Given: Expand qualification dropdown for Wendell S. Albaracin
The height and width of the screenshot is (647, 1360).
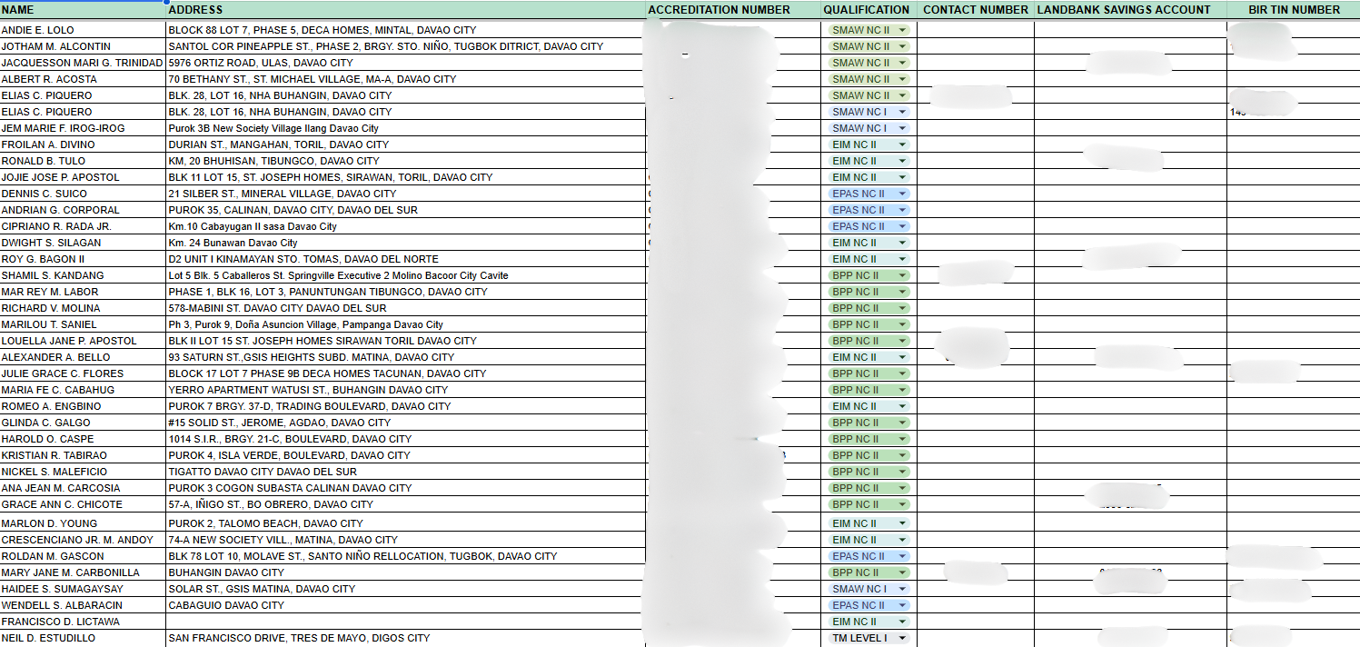Looking at the screenshot, I should pyautogui.click(x=902, y=605).
